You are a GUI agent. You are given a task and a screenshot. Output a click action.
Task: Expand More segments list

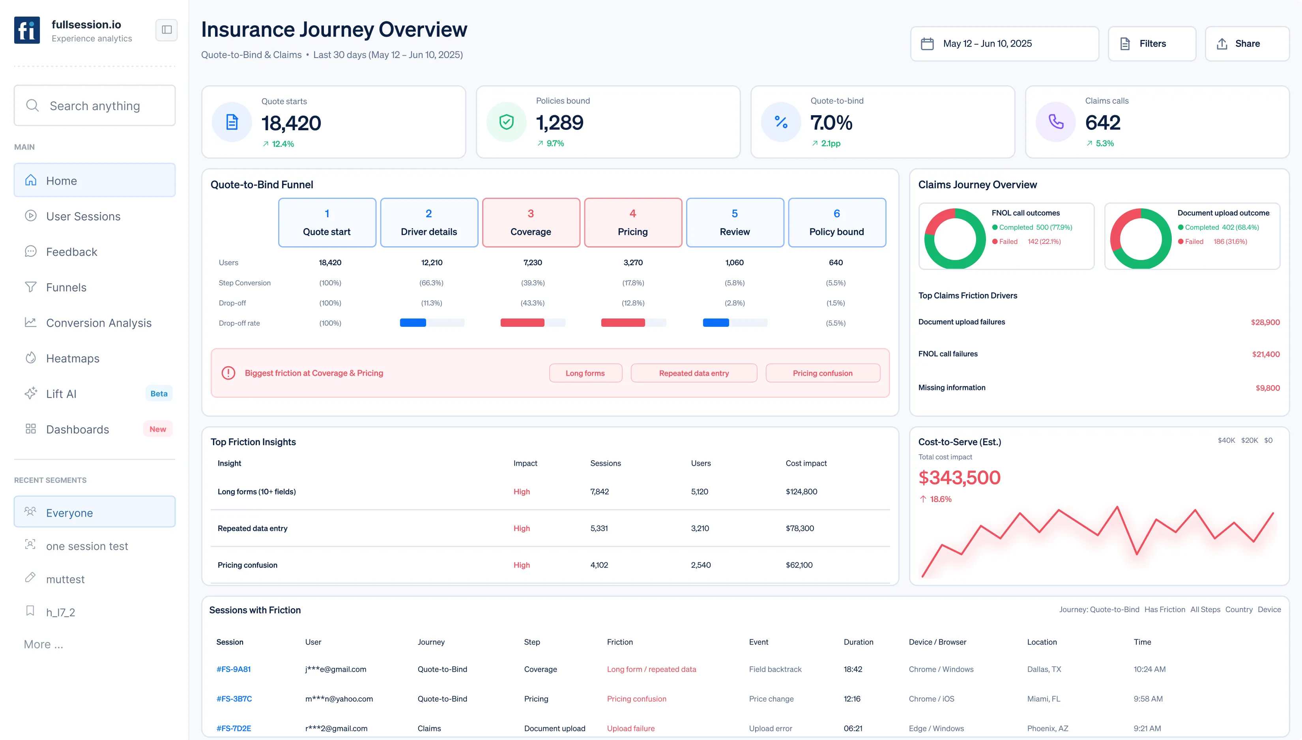pyautogui.click(x=44, y=644)
